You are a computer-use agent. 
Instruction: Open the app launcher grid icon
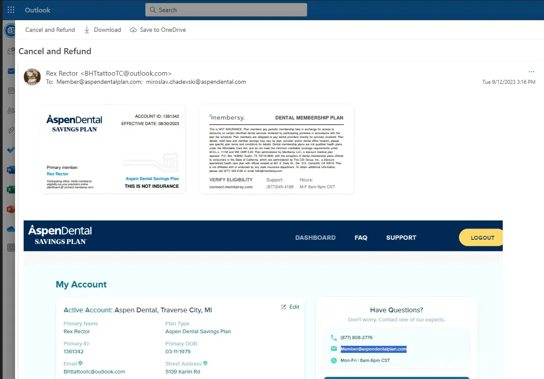point(11,10)
